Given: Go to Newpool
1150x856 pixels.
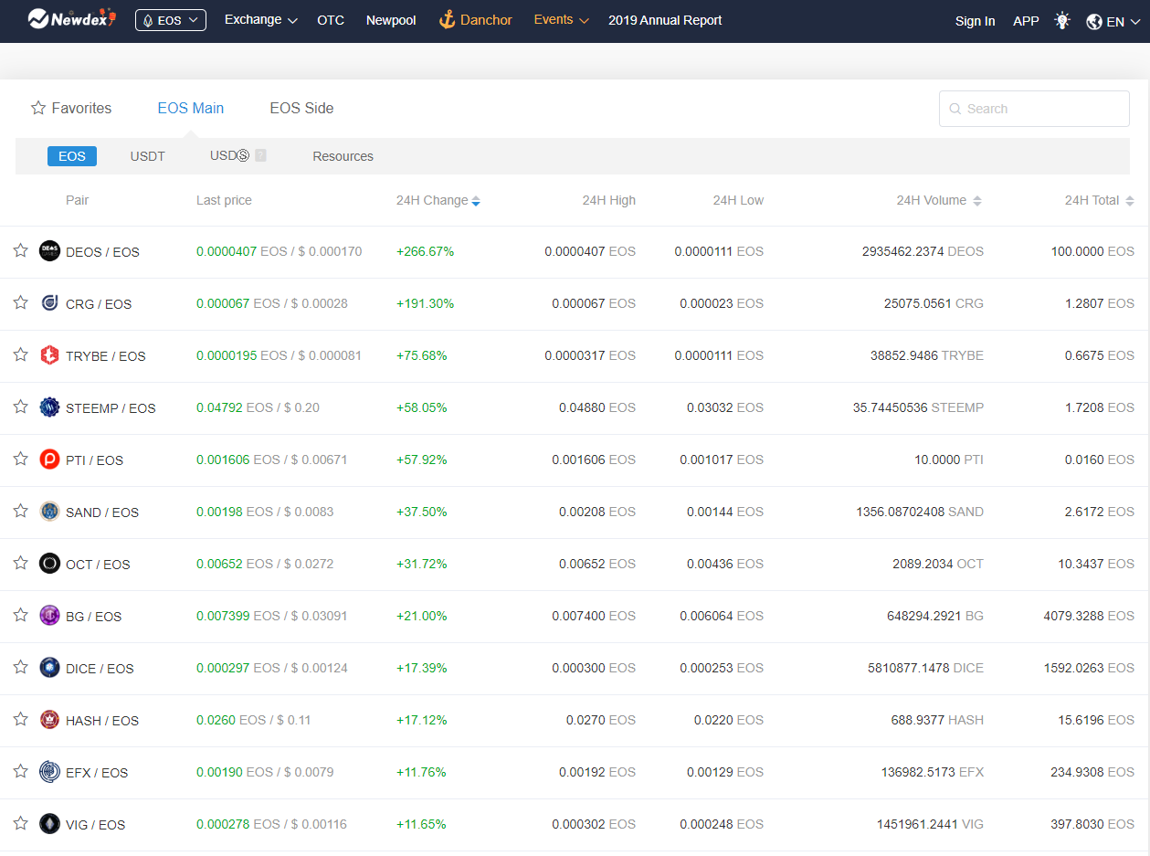Looking at the screenshot, I should tap(391, 20).
